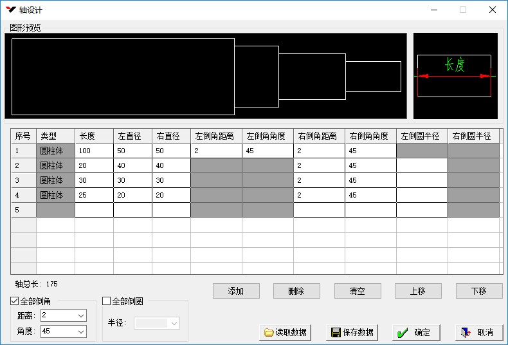Select row 3 右倒角角度 cell 45
Viewport: 508px width, 345px height.
coord(371,180)
